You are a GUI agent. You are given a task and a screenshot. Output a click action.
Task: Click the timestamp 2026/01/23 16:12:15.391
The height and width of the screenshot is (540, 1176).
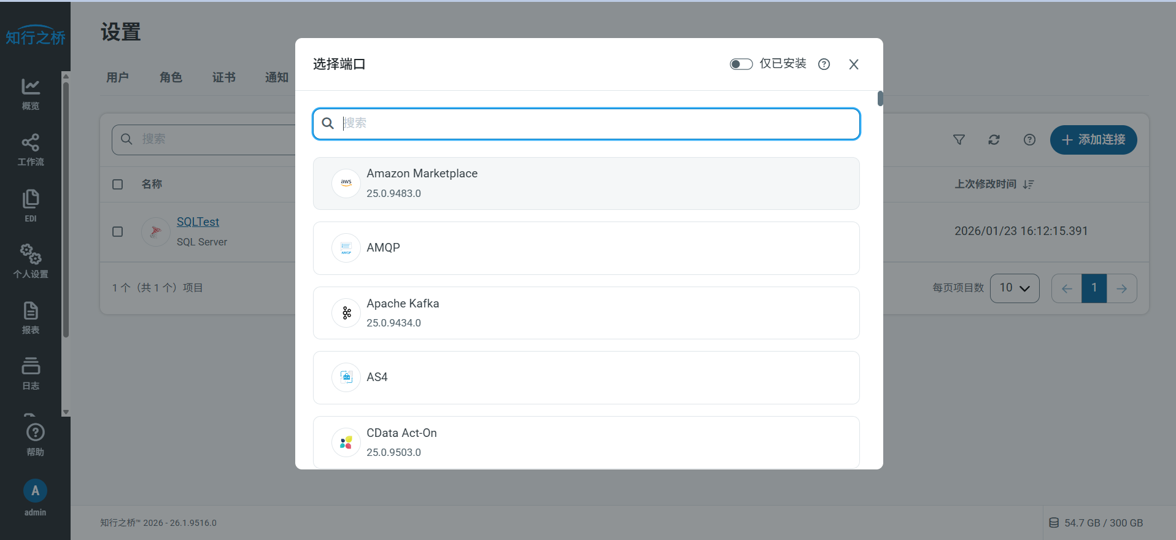(x=1021, y=231)
